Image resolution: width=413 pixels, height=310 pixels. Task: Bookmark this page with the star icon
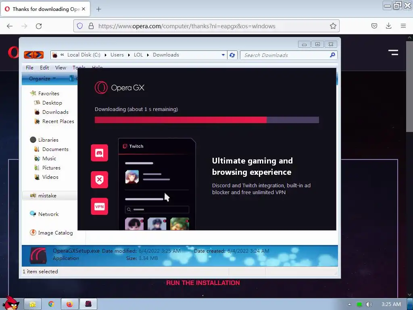tap(333, 26)
